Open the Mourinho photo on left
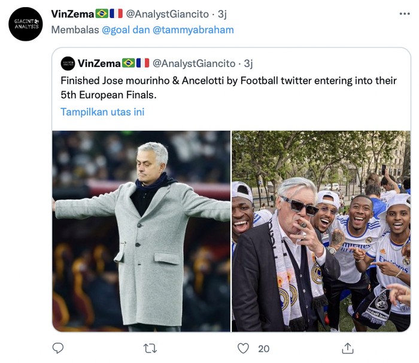 (141, 231)
